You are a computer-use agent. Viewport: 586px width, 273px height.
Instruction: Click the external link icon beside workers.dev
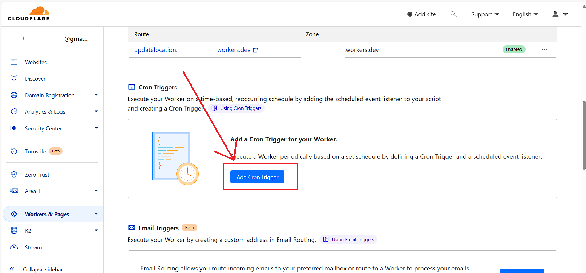[256, 50]
